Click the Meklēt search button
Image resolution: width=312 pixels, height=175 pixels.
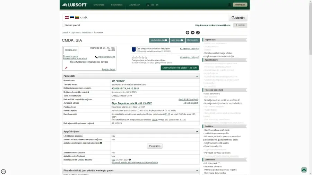pyautogui.click(x=238, y=18)
